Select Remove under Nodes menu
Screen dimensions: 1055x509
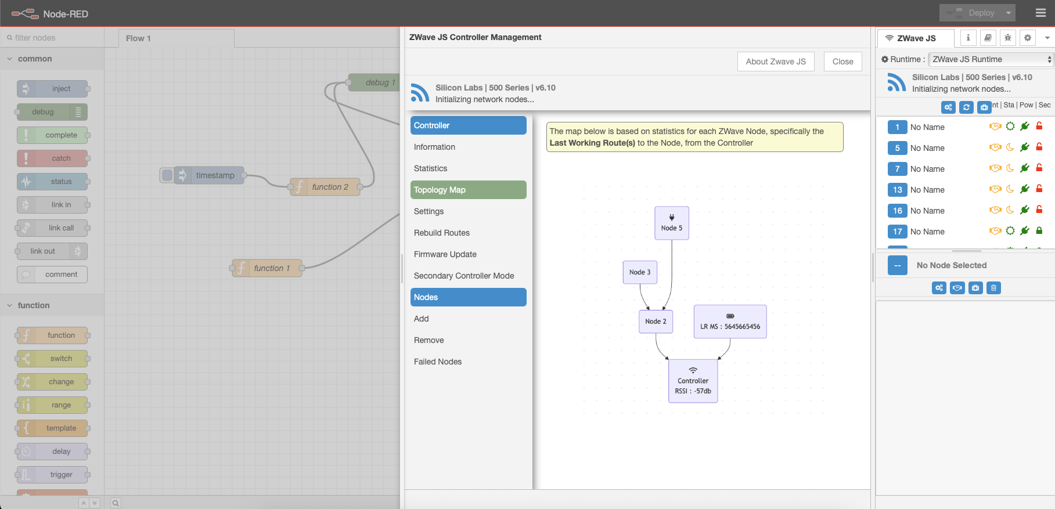coord(469,340)
